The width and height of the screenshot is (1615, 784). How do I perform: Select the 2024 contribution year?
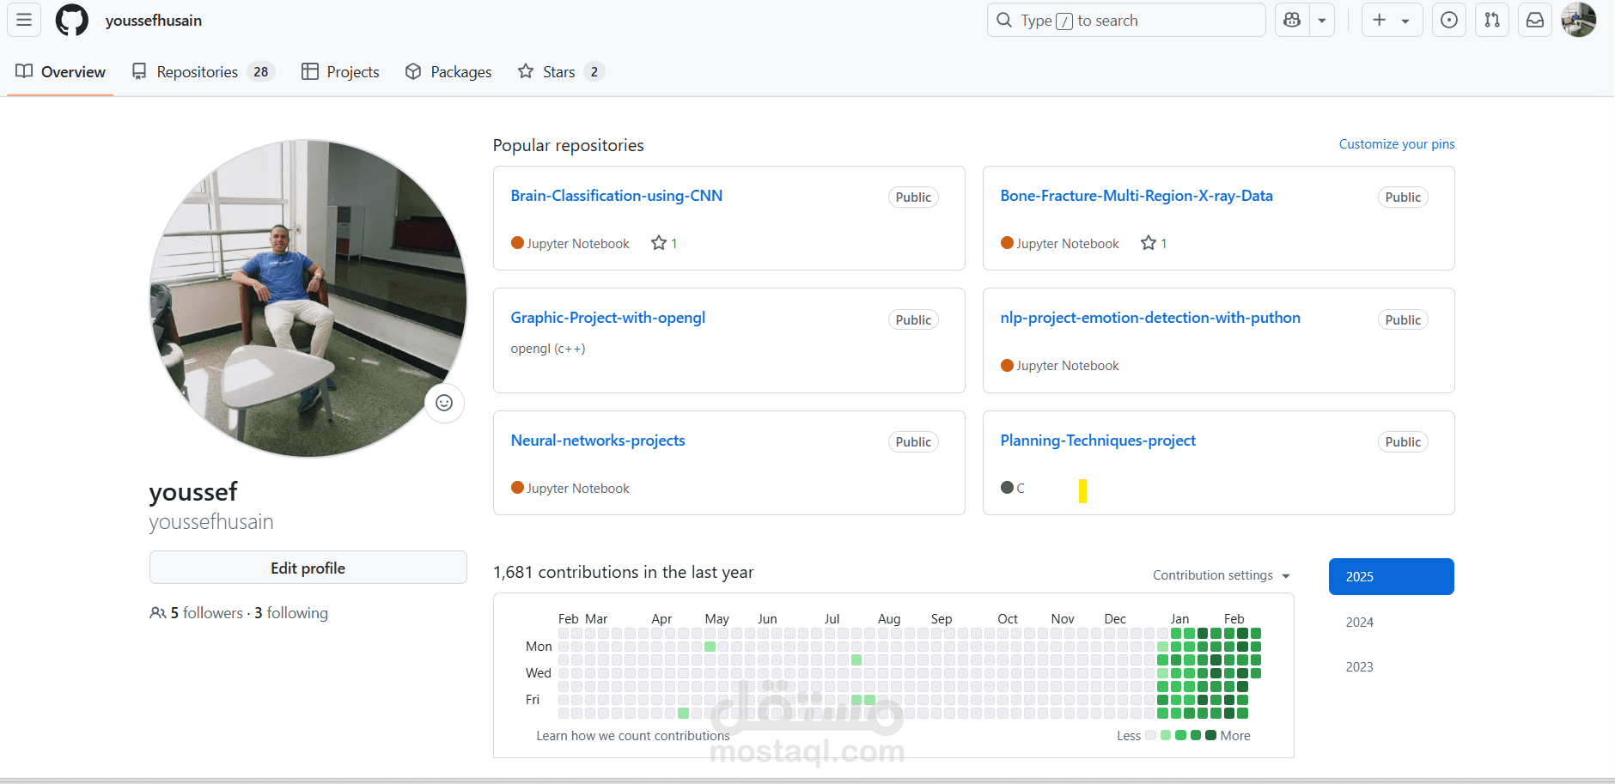(x=1359, y=622)
